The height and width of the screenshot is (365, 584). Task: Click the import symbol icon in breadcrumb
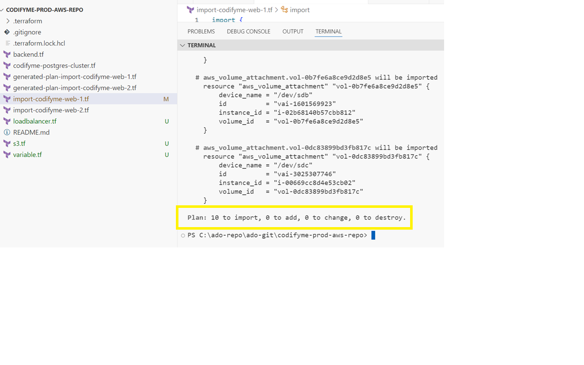[284, 10]
